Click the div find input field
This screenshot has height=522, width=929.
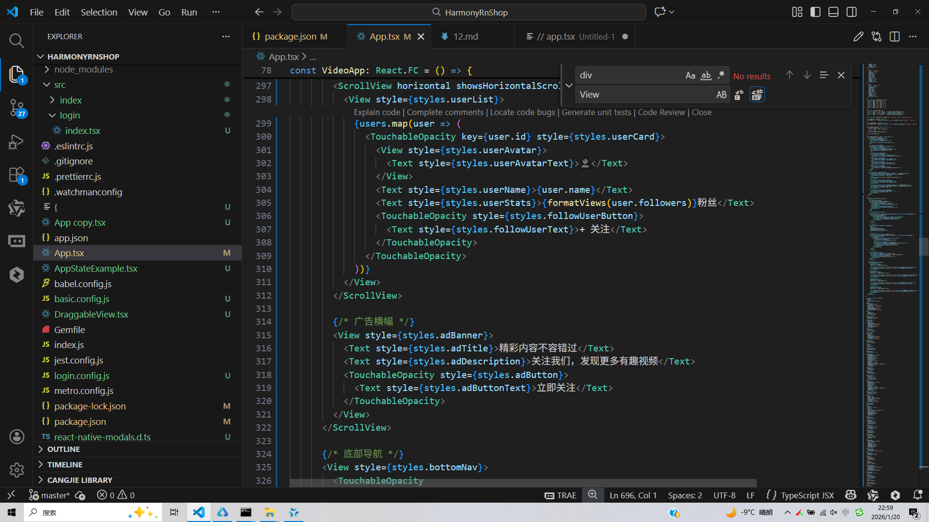point(629,75)
